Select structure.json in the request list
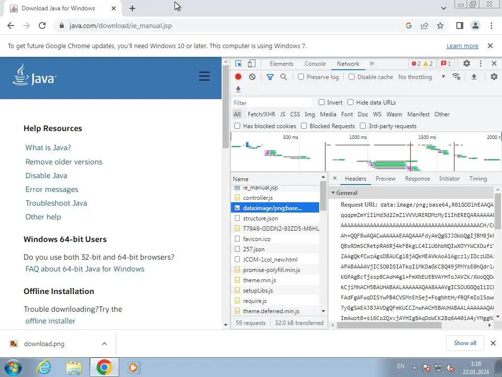This screenshot has width=502, height=377. tap(276, 218)
